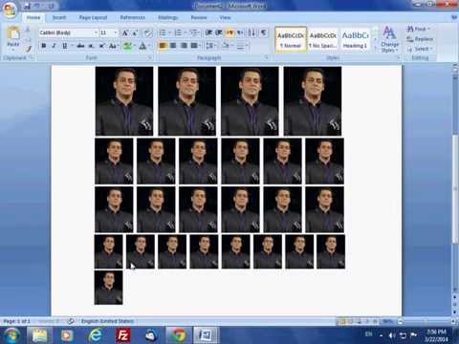Viewport: 459px width, 344px height.
Task: Toggle Bold formatting
Action: click(x=44, y=46)
